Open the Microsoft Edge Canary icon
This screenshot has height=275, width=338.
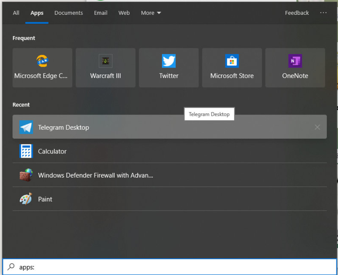[42, 61]
